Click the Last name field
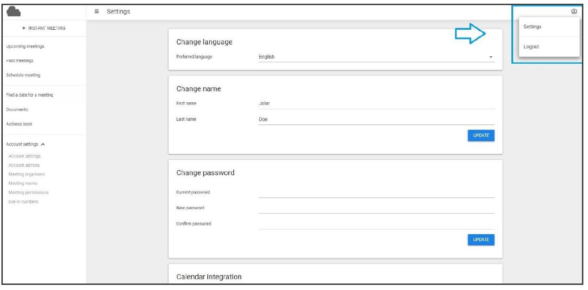The image size is (588, 290). 376,119
